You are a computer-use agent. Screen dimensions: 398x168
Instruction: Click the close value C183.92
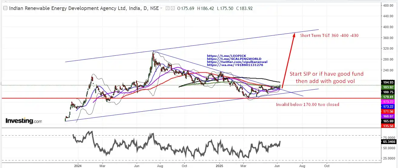coord(245,8)
